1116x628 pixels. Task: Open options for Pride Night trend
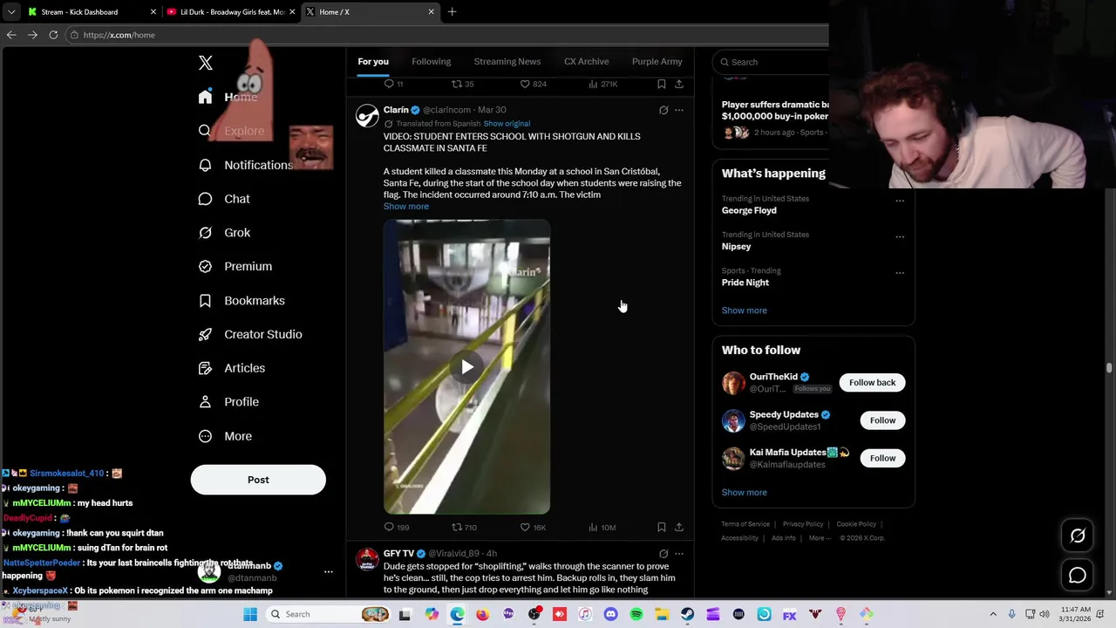pyautogui.click(x=900, y=273)
